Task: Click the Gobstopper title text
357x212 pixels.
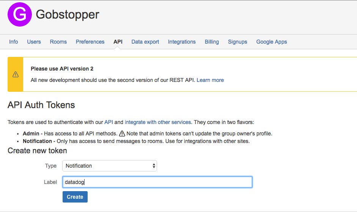Action: point(68,14)
